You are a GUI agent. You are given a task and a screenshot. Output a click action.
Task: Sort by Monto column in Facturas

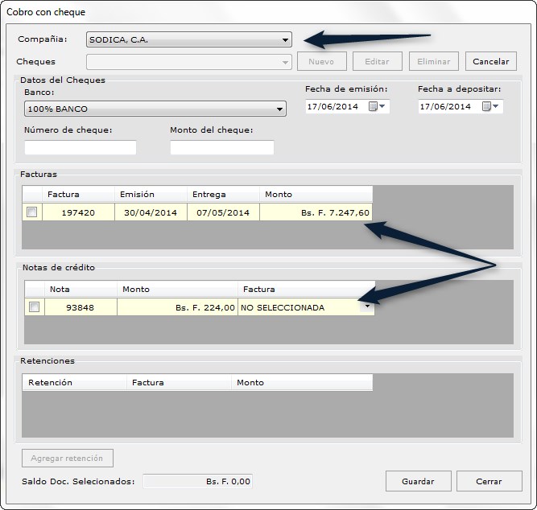316,194
